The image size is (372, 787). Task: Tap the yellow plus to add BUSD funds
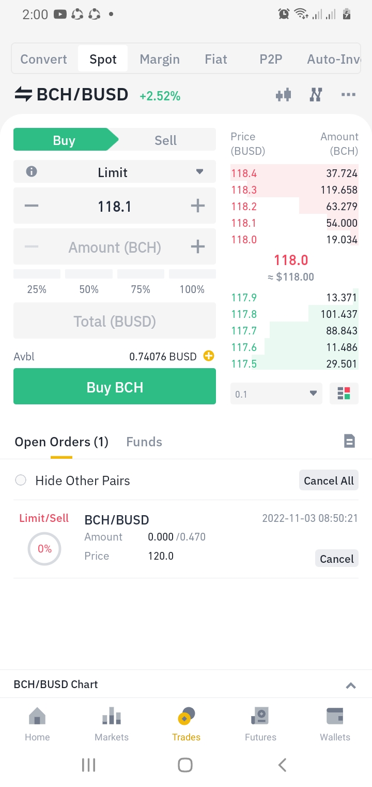click(x=209, y=356)
